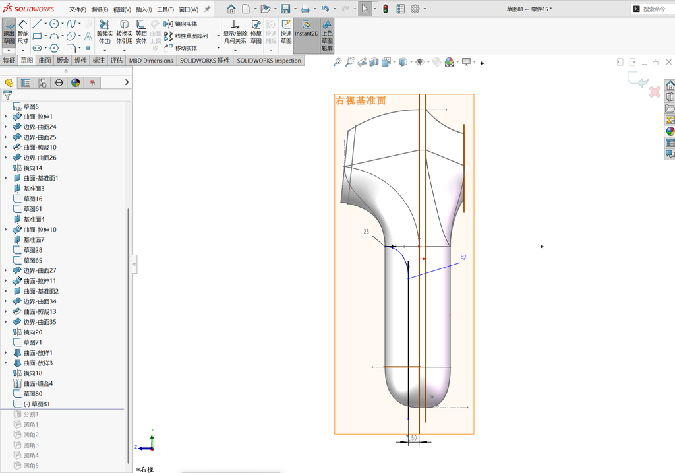The width and height of the screenshot is (675, 473).
Task: Switch to the 曲面 surfaces tab
Action: [x=45, y=61]
